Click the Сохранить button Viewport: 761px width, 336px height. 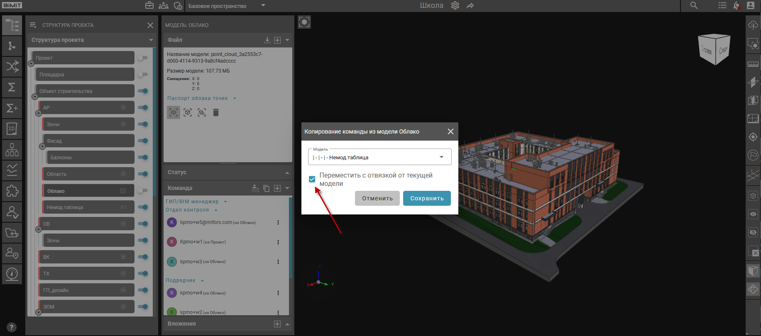[x=427, y=198]
